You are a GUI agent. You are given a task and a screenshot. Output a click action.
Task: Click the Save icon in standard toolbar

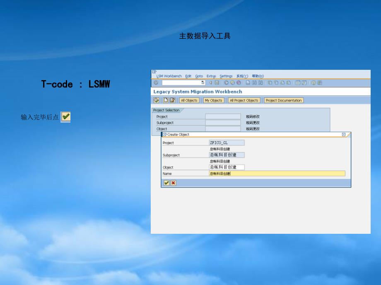pyautogui.click(x=217, y=83)
